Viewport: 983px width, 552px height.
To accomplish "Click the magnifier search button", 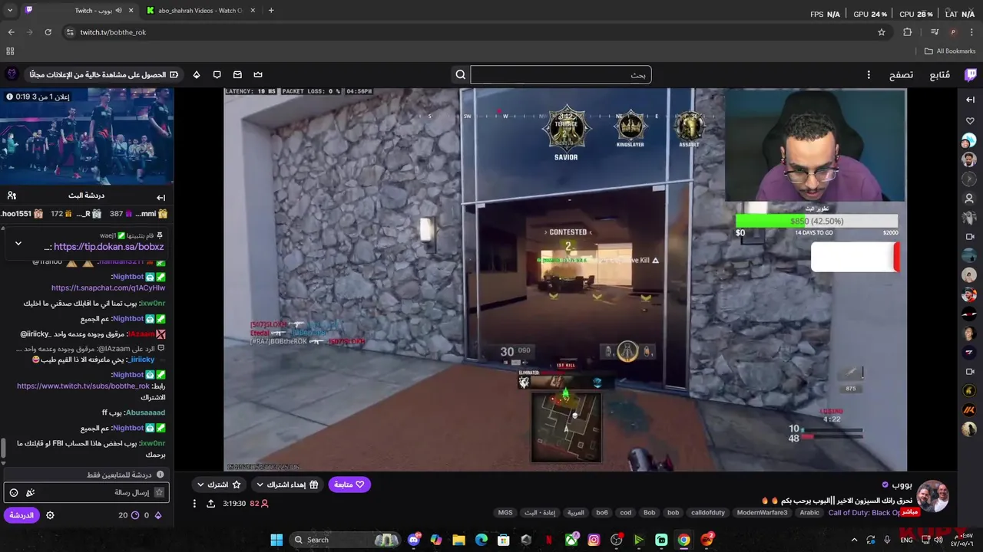I will [x=461, y=74].
